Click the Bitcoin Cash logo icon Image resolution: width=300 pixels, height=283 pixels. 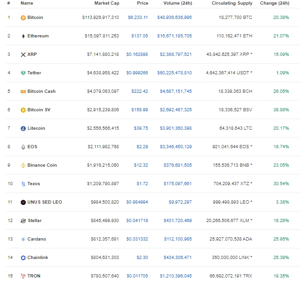pos(23,92)
